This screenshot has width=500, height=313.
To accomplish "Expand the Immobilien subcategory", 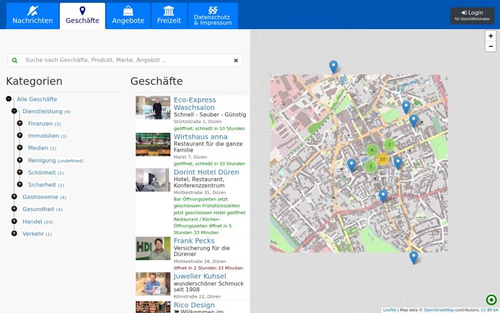I will pyautogui.click(x=19, y=136).
